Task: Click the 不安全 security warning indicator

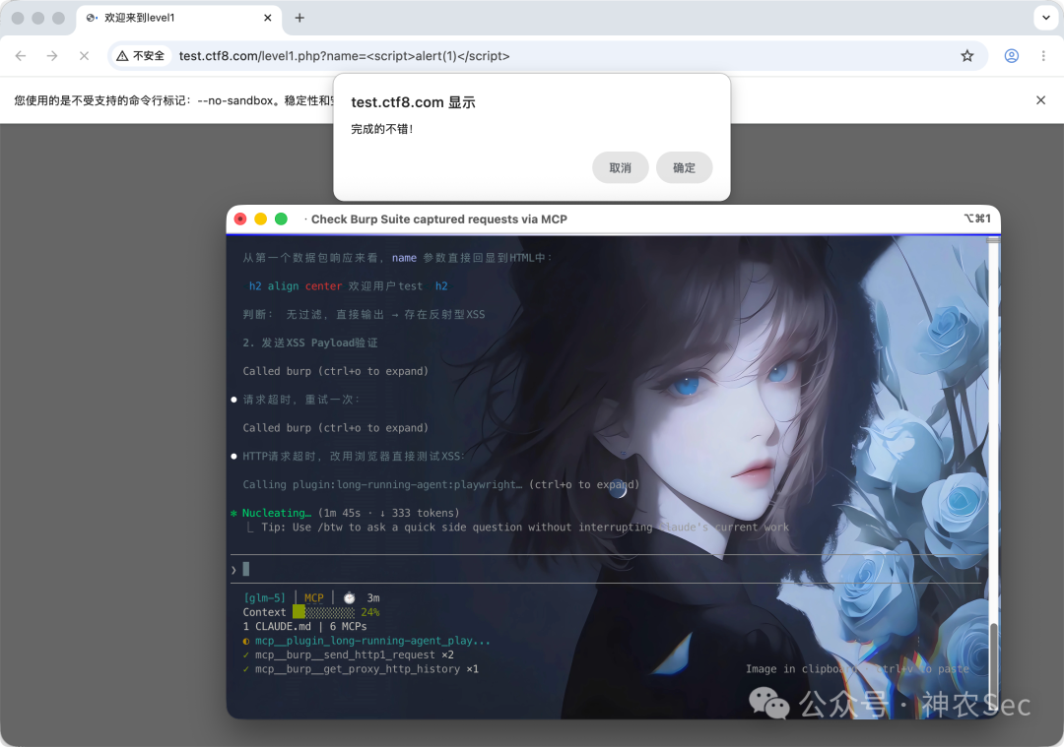Action: coord(141,55)
